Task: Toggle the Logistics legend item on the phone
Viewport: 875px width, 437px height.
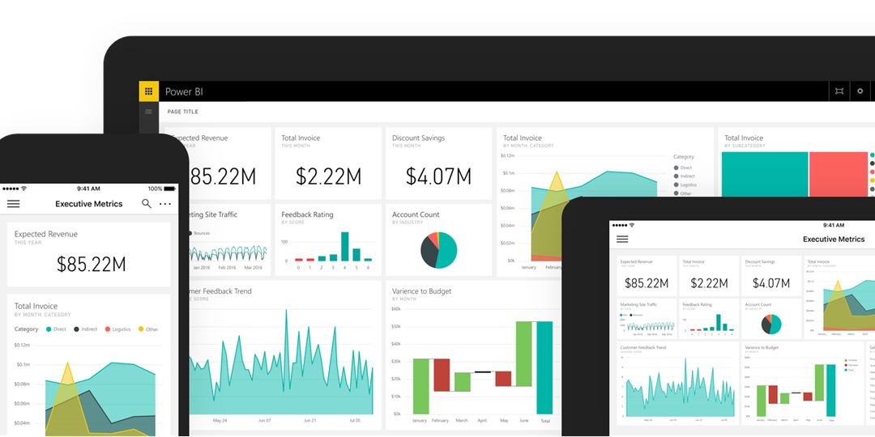Action: coord(117,329)
